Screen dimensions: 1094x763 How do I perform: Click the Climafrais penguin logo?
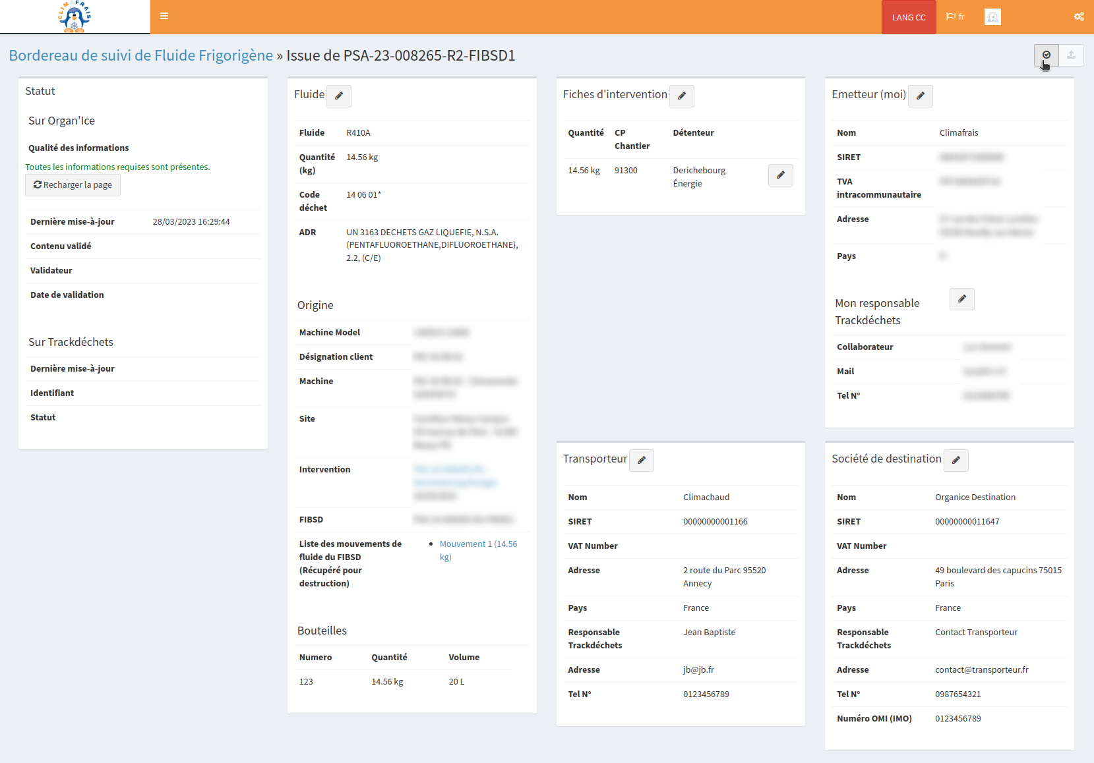point(75,16)
